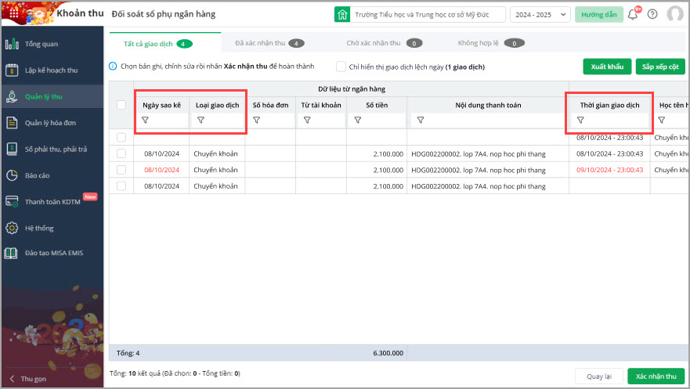Click the Xác nhận thu button
Image resolution: width=690 pixels, height=389 pixels.
pyautogui.click(x=656, y=376)
